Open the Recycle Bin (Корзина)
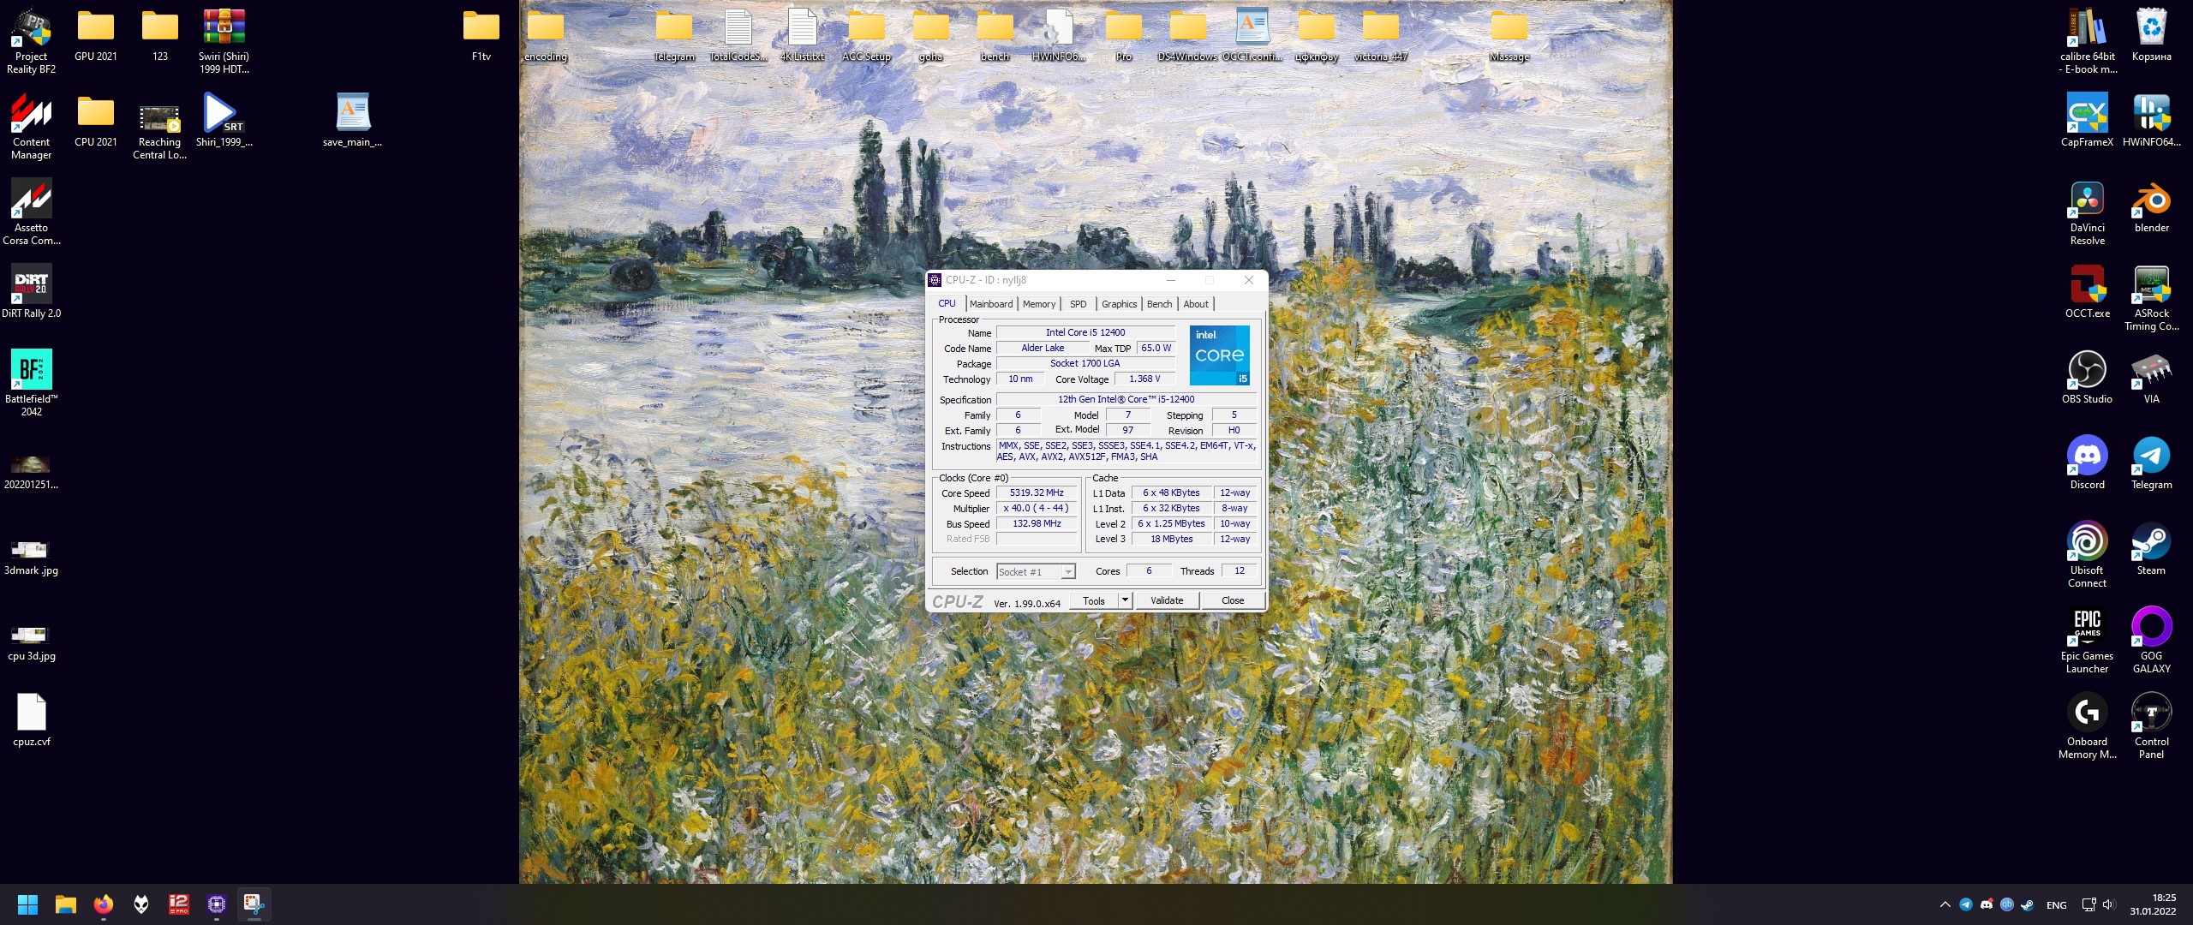The width and height of the screenshot is (2193, 925). click(2151, 34)
